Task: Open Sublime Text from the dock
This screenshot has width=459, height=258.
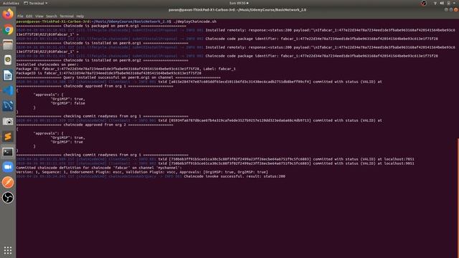Action: pyautogui.click(x=8, y=137)
